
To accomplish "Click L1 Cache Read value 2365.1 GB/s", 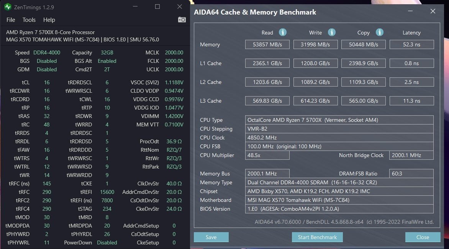I will pos(267,63).
